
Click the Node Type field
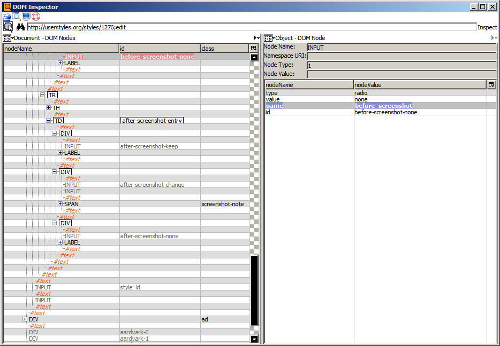pyautogui.click(x=401, y=66)
